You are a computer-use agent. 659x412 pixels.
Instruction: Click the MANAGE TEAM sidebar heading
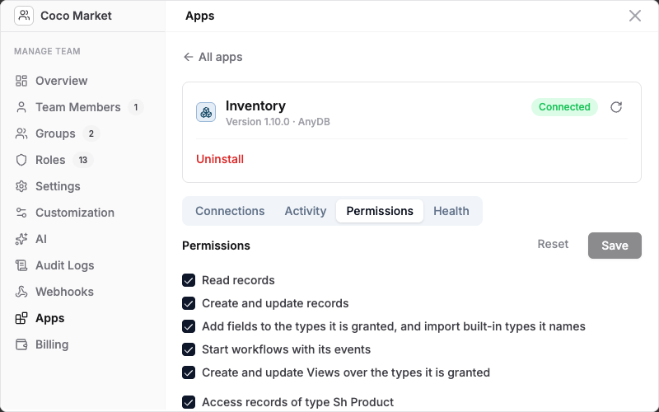point(47,51)
